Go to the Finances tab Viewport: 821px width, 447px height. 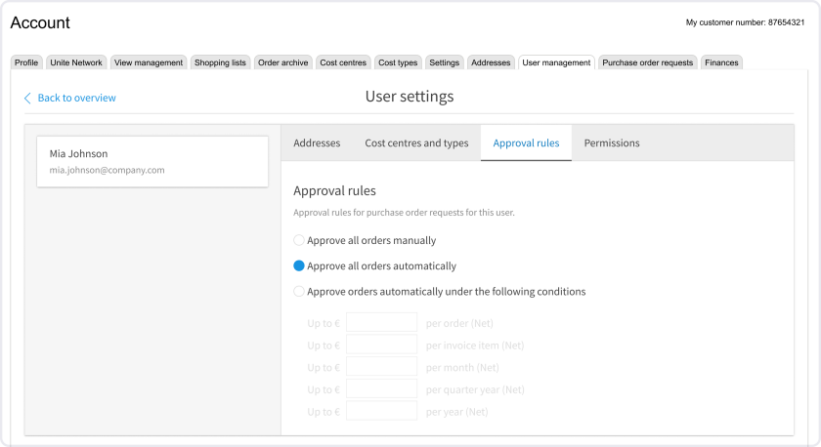(x=721, y=62)
